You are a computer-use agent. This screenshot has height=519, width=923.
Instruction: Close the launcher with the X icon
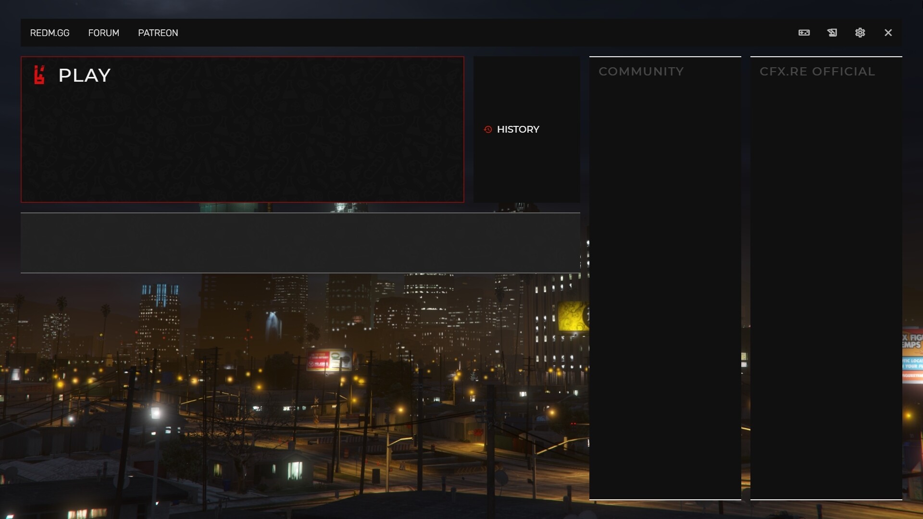[x=888, y=33]
